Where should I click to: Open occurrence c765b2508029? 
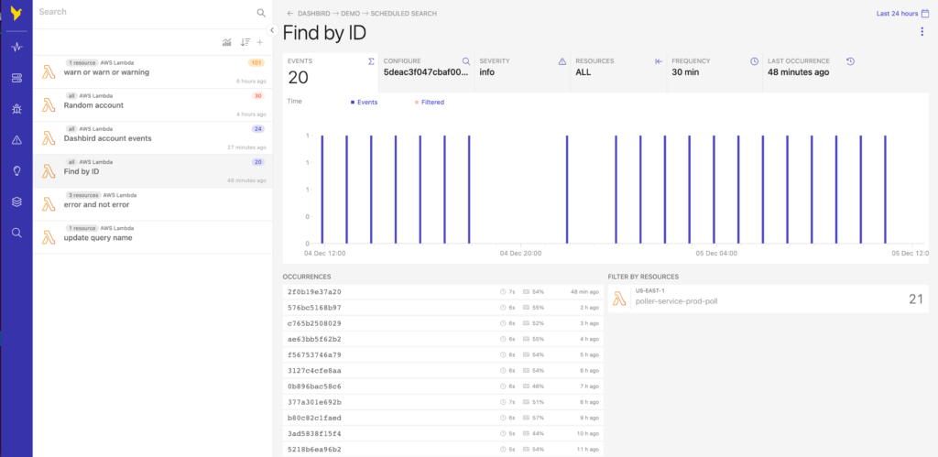click(x=443, y=323)
